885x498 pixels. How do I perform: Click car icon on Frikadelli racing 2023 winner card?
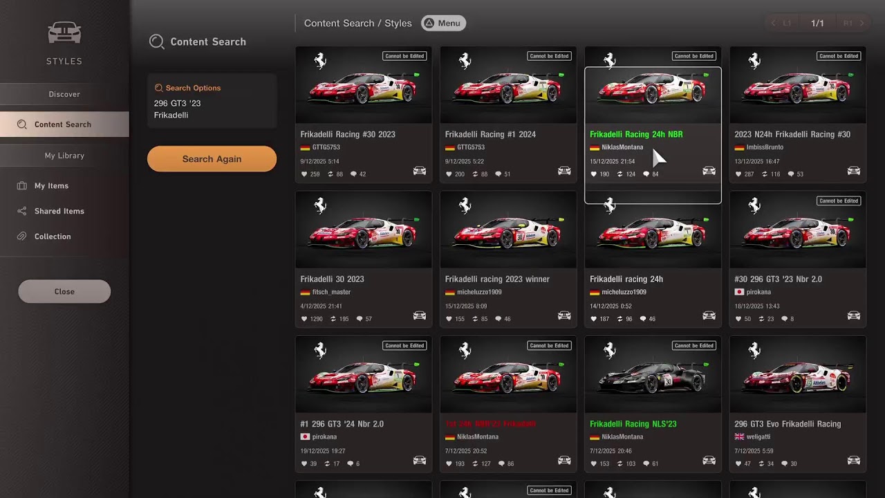[x=564, y=315]
